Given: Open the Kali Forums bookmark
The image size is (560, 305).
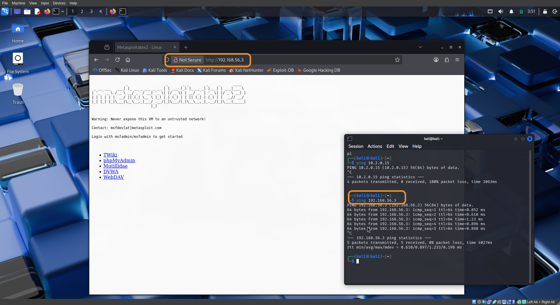Looking at the screenshot, I should tap(211, 70).
